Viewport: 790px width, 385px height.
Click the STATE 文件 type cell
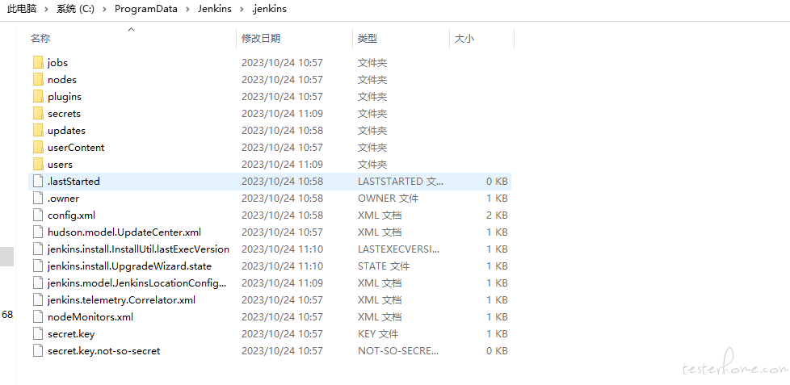tap(384, 266)
